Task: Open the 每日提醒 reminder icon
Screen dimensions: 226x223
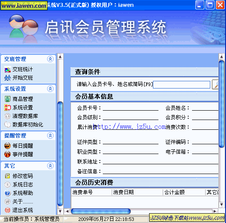Action: pos(8,146)
